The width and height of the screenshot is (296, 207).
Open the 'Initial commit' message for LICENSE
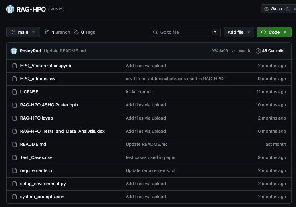pos(139,92)
